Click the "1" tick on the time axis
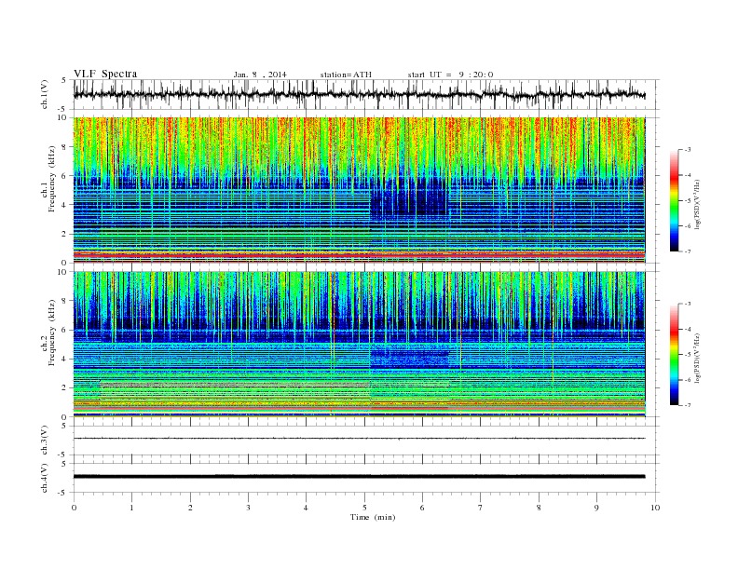738x570 pixels. point(131,508)
